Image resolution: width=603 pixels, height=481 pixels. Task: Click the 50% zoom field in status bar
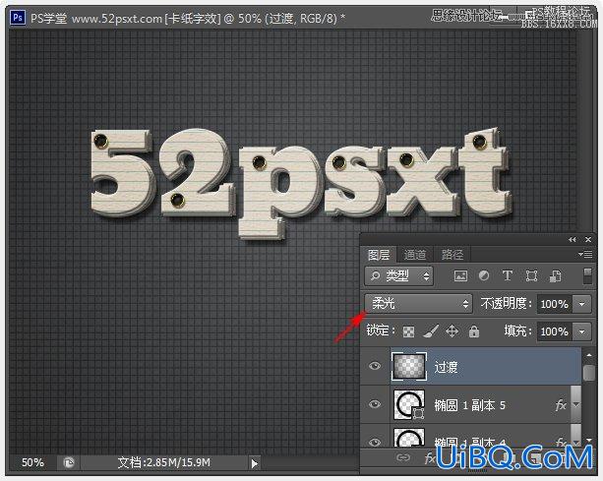(32, 462)
